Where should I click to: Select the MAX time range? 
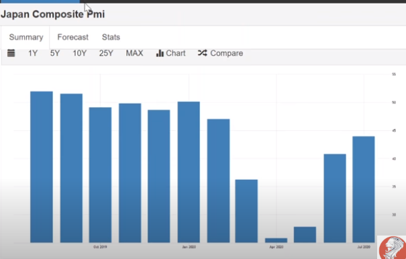click(x=134, y=54)
